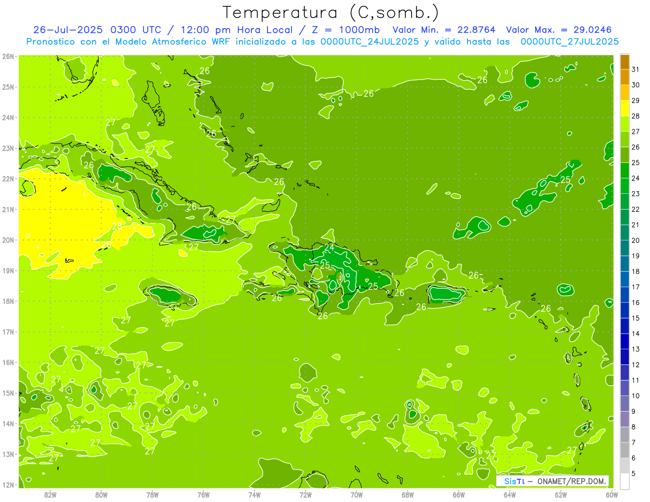Click the '74W' longitude label
650x502 pixels.
(254, 494)
